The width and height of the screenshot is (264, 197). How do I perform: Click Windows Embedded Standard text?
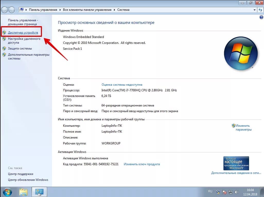pos(83,37)
